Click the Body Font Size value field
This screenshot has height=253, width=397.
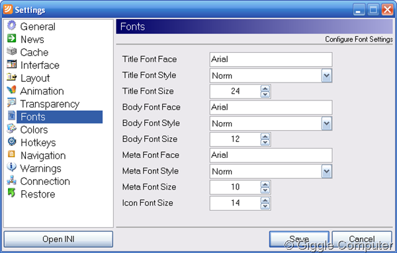235,139
